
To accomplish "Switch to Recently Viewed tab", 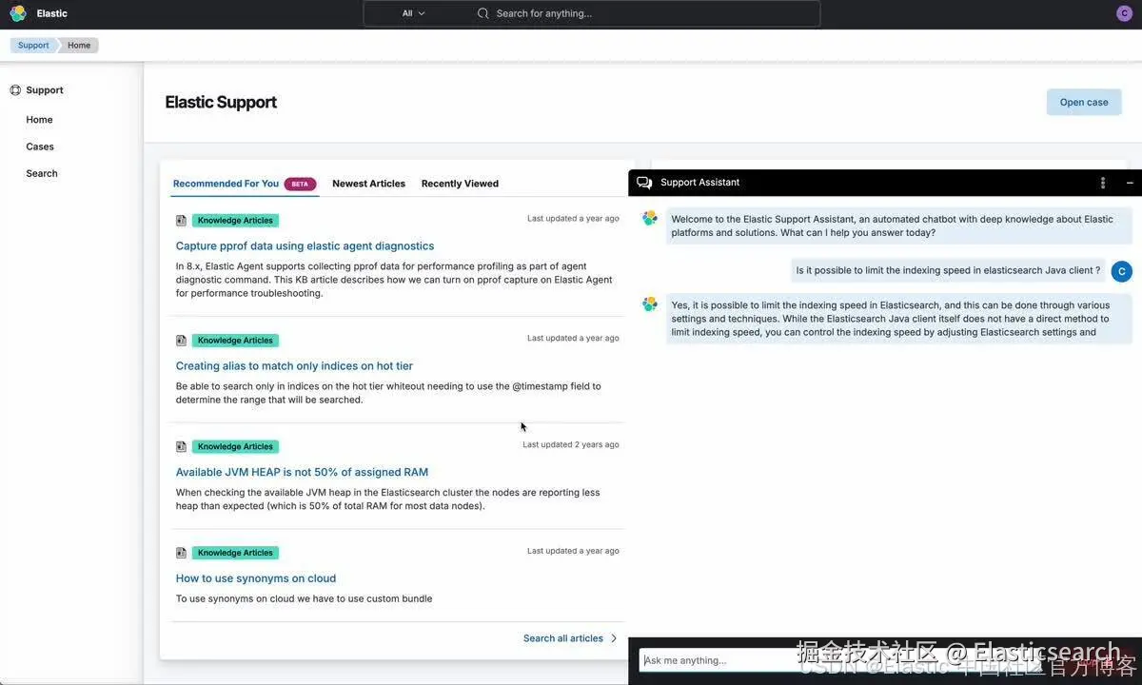I will point(460,184).
